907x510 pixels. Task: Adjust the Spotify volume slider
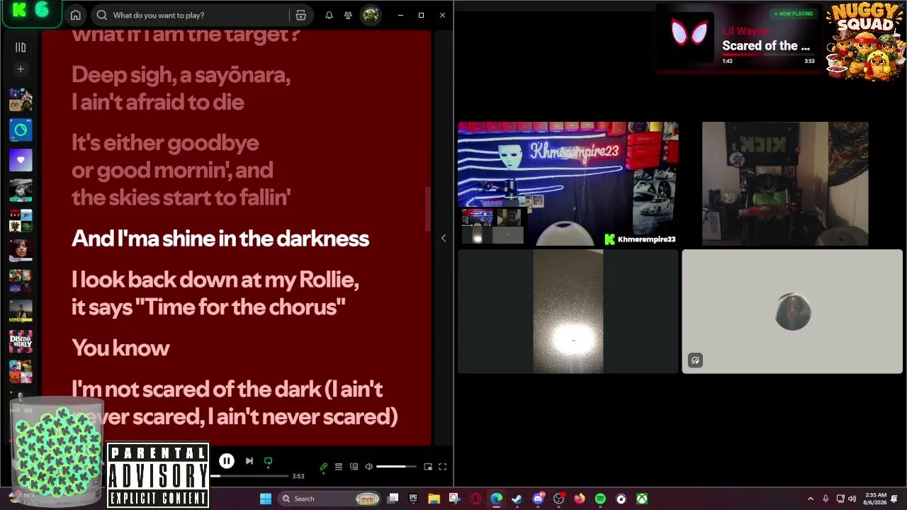click(396, 467)
